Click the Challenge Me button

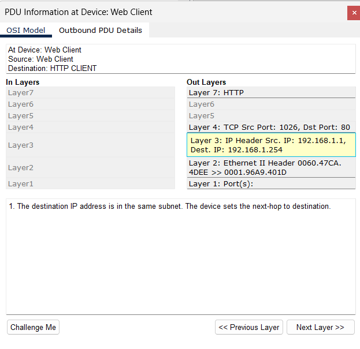click(x=33, y=327)
